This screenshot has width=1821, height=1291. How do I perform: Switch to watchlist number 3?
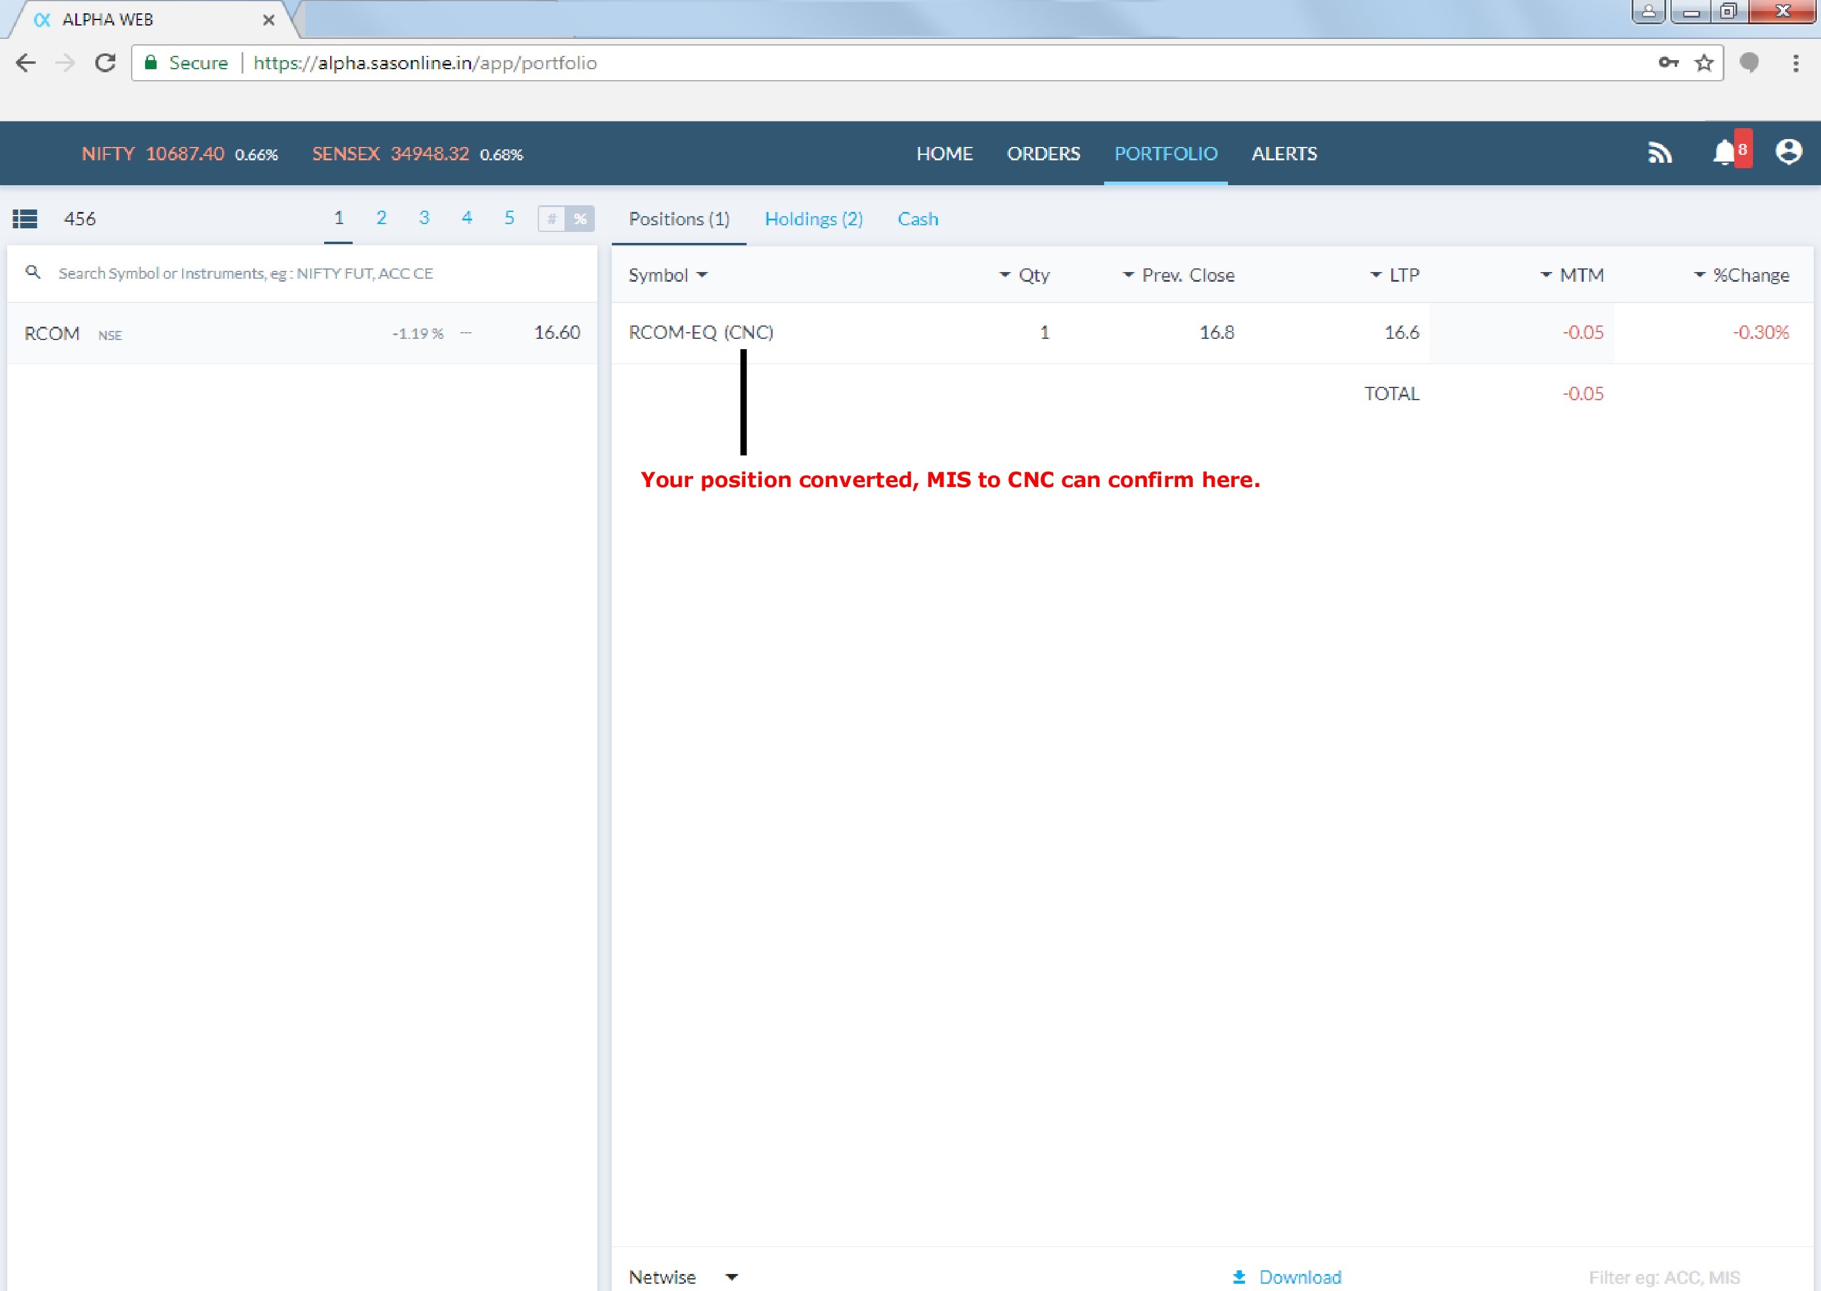tap(424, 218)
